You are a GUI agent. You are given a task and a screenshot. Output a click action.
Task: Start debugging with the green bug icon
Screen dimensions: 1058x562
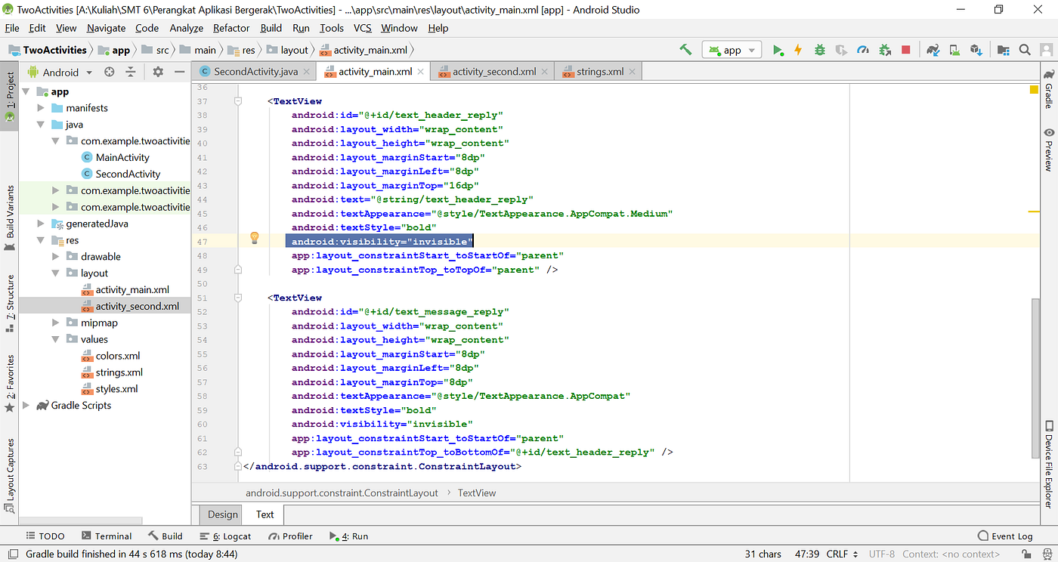(x=820, y=50)
